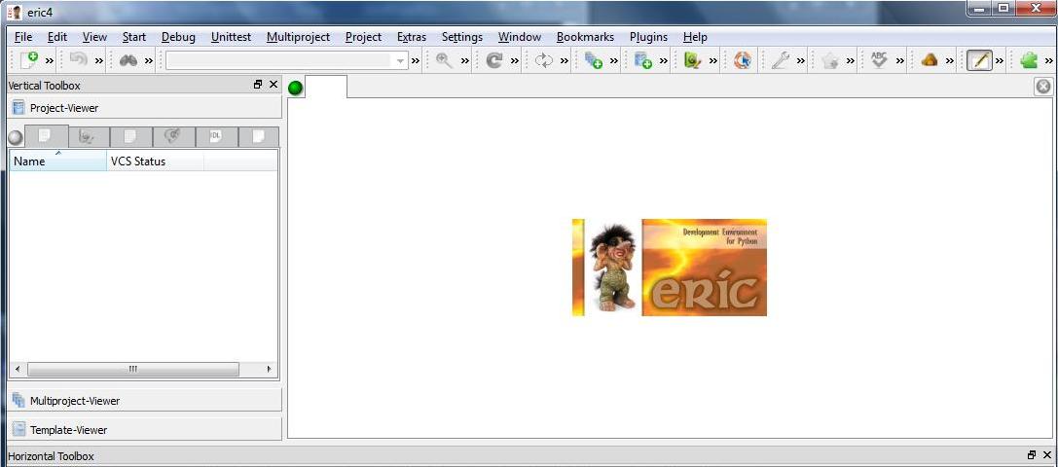
Task: Switch to the Translations tab in the Project-Viewer
Action: [x=173, y=137]
